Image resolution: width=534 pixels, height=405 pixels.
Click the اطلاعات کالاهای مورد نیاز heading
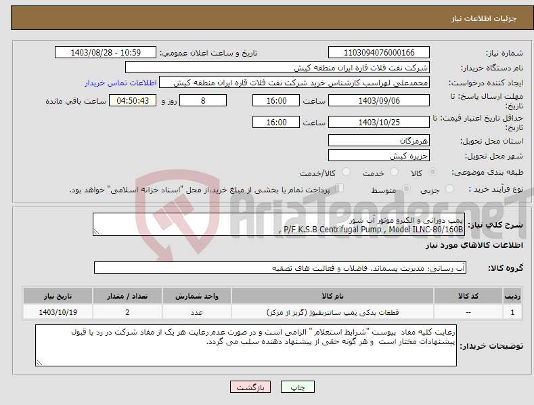(x=474, y=245)
